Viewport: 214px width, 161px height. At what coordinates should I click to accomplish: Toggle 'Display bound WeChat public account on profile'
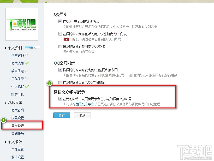(60, 98)
